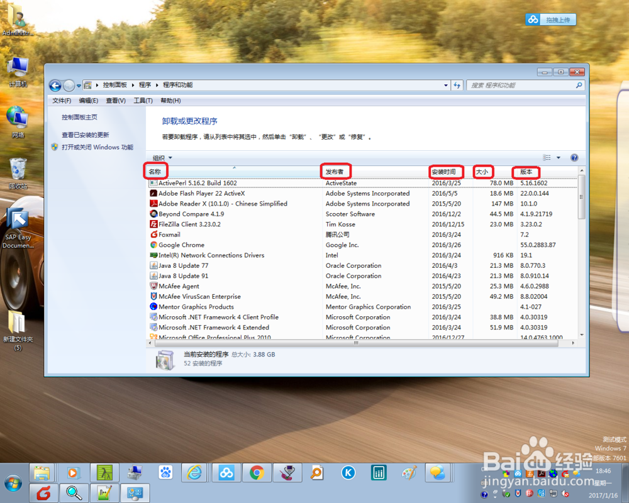Click the magnifier search icon
The height and width of the screenshot is (503, 629).
(x=579, y=85)
